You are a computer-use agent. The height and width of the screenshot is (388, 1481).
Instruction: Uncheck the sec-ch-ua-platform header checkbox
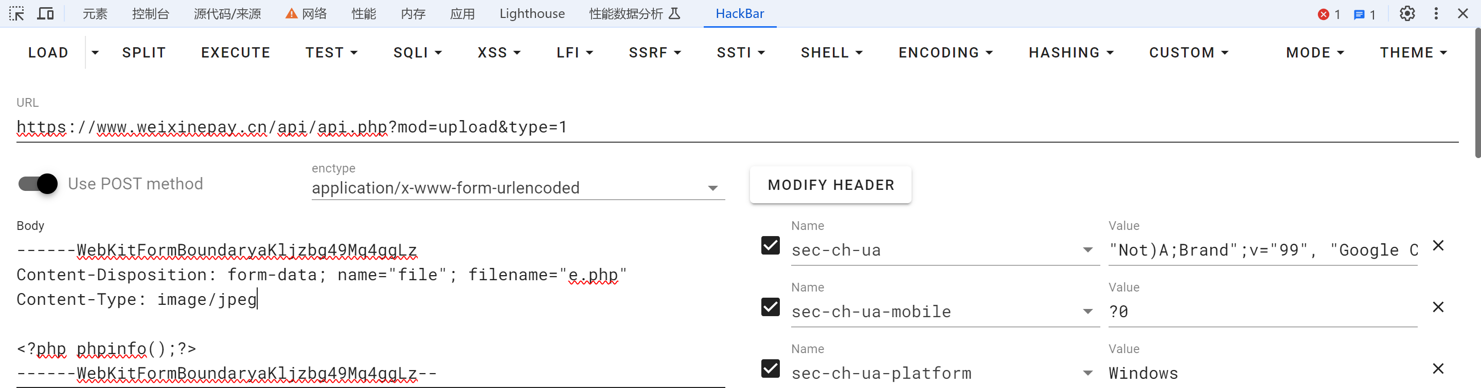point(771,368)
